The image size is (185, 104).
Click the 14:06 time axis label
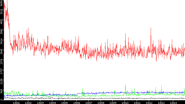pos(77,103)
